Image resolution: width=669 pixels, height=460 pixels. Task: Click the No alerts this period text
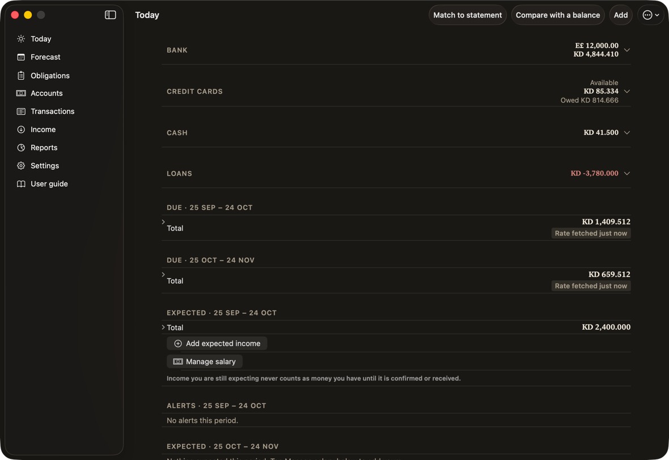202,420
